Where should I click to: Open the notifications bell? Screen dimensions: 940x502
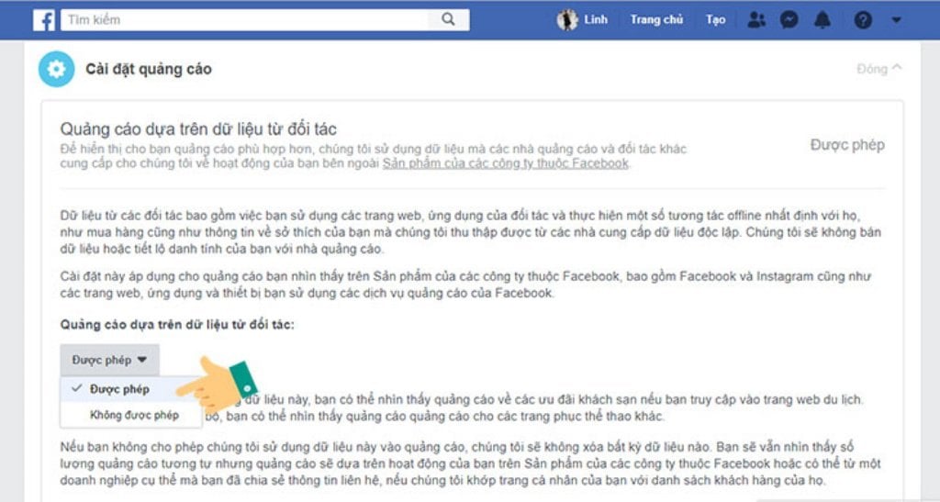[822, 20]
